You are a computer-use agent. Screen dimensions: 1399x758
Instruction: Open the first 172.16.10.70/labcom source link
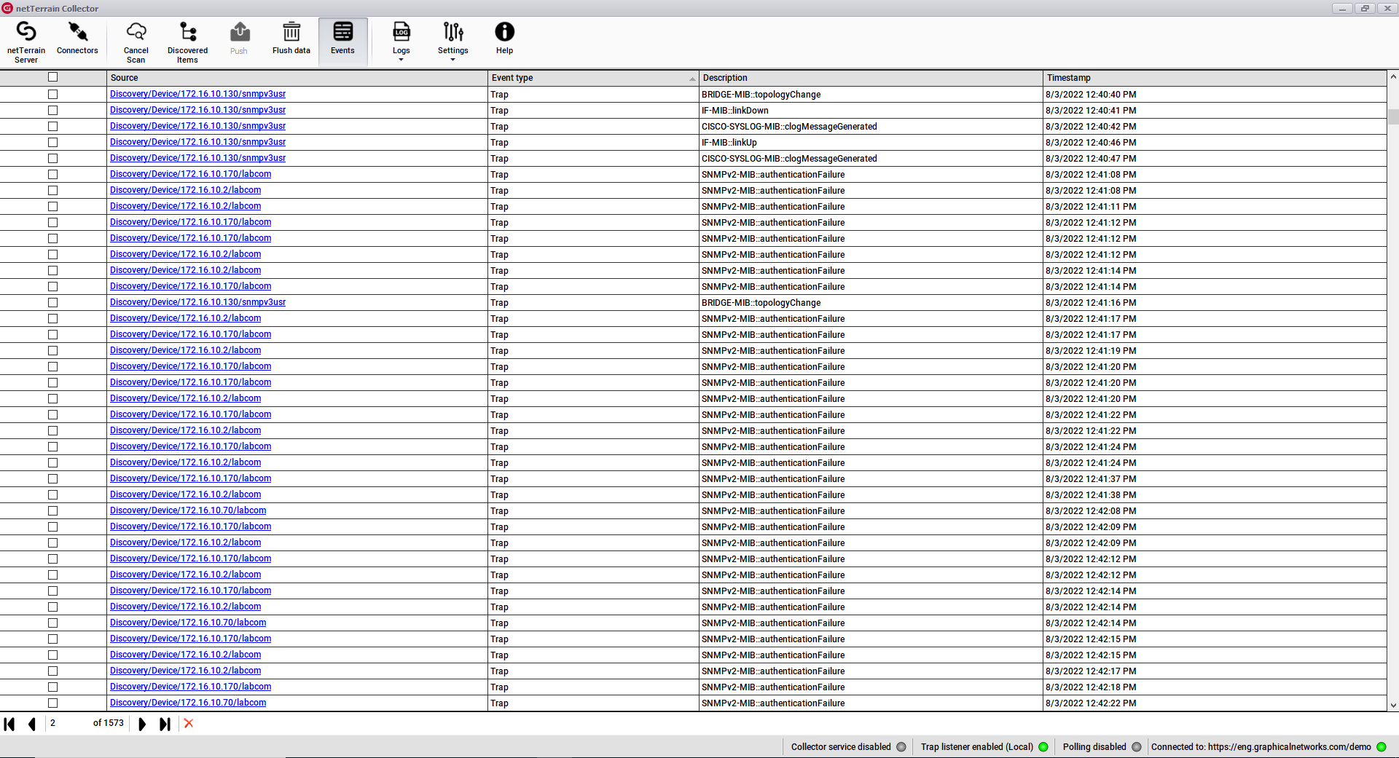click(x=188, y=510)
